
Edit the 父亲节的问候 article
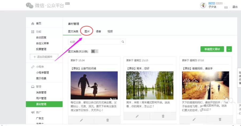pyautogui.click(x=81, y=120)
